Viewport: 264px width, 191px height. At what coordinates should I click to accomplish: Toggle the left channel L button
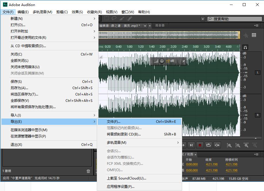point(257,73)
